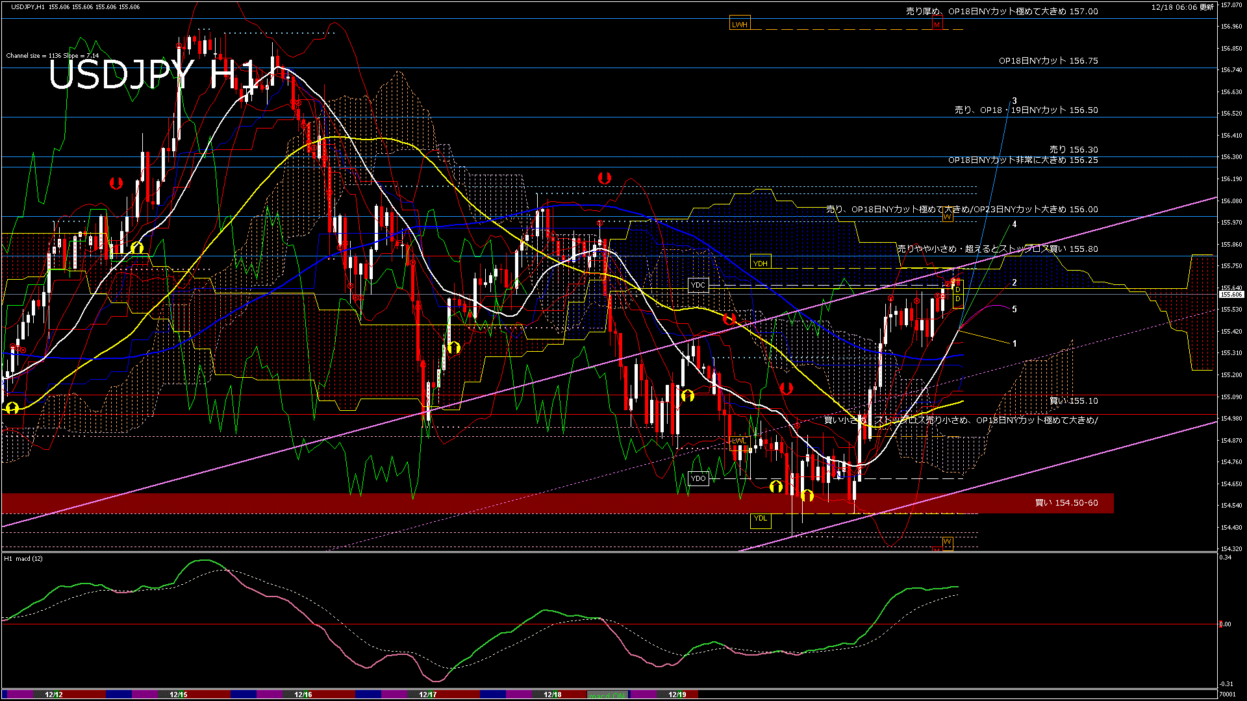1247x701 pixels.
Task: Toggle the green macd ON button
Action: tap(607, 695)
